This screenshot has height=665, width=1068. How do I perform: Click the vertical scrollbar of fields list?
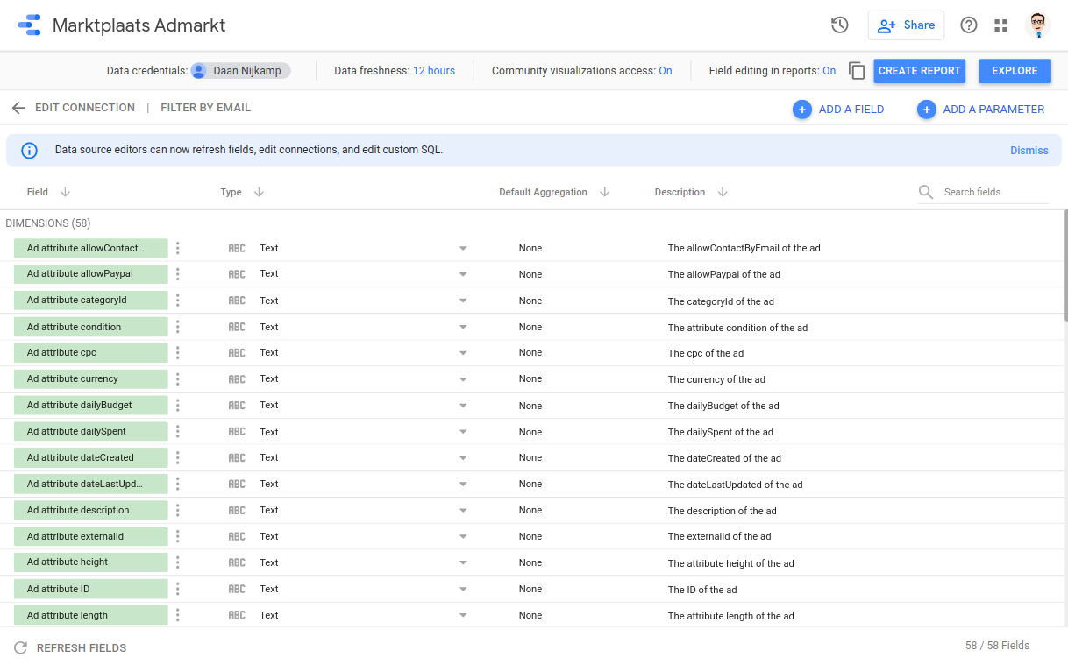coord(1065,265)
